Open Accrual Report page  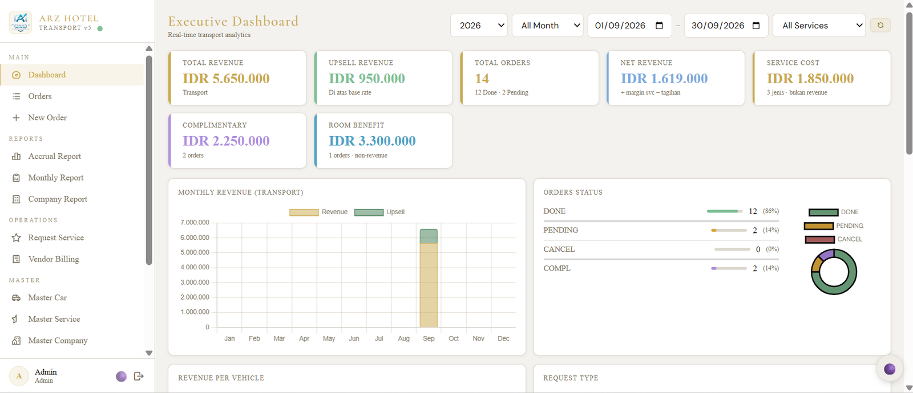click(x=72, y=156)
